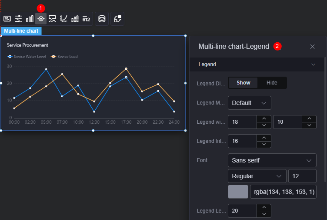Decrease the Legend Le... value 20

pos(264,214)
